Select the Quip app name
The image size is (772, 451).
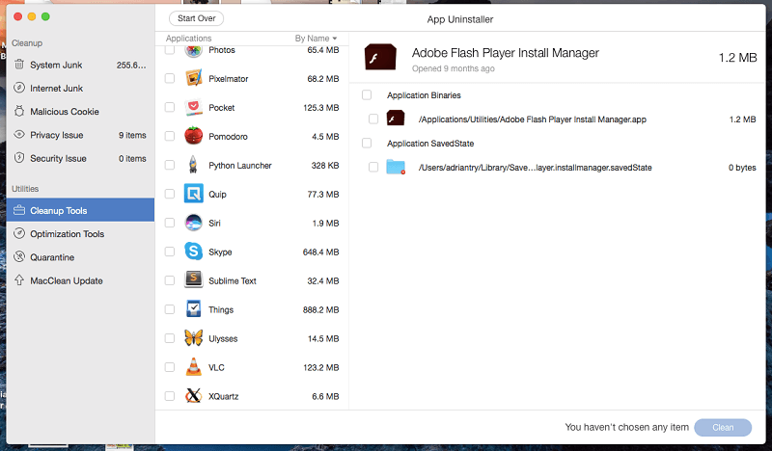[218, 195]
